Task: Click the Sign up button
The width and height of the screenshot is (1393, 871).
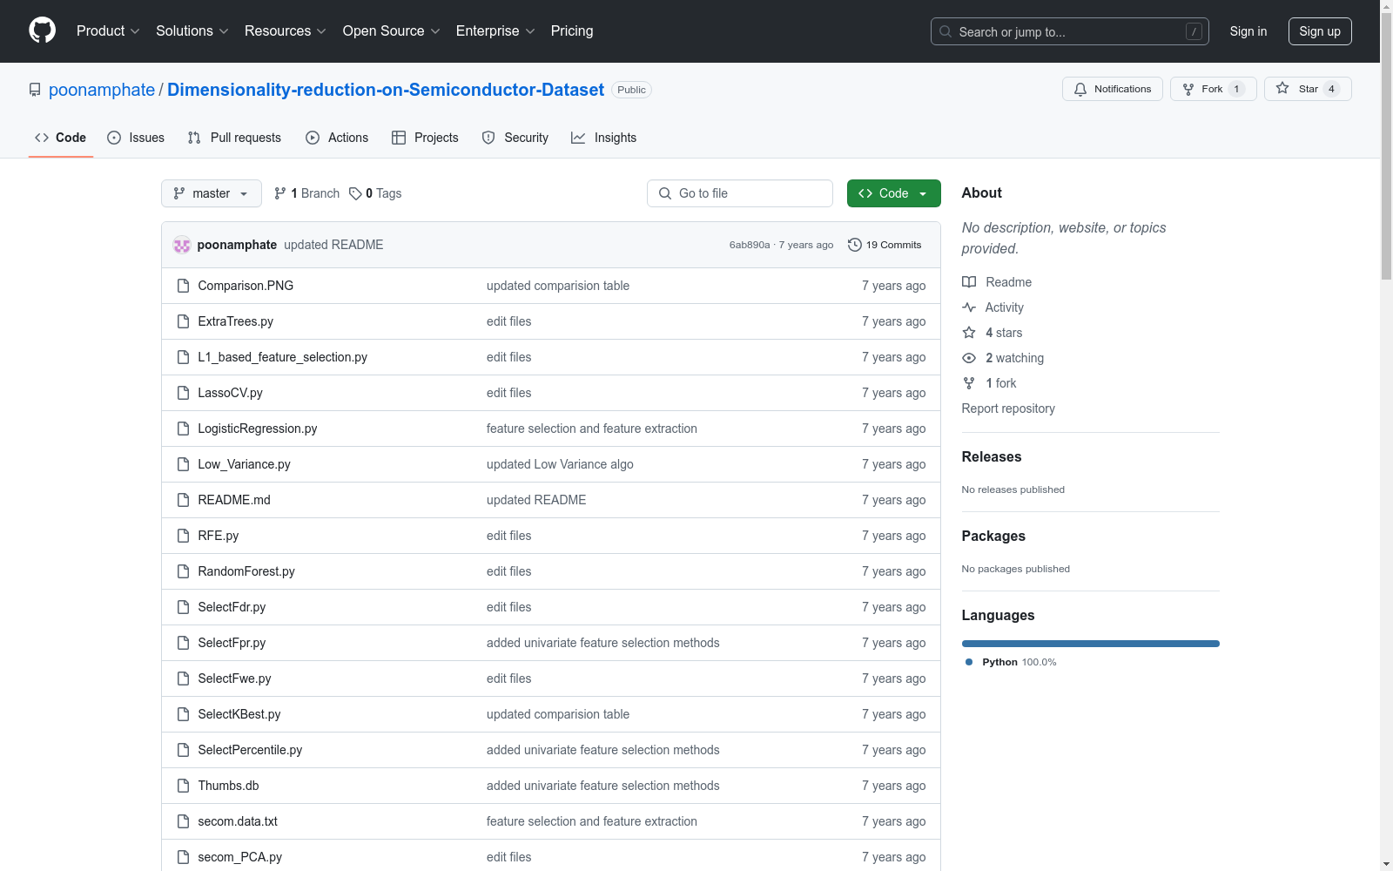Action: (1320, 31)
